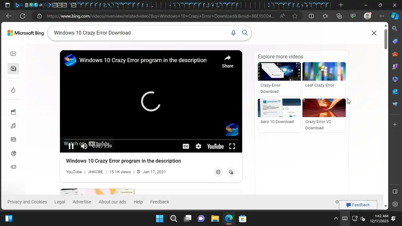
Task: Open trending flame icon in the sidebar
Action: (x=13, y=90)
